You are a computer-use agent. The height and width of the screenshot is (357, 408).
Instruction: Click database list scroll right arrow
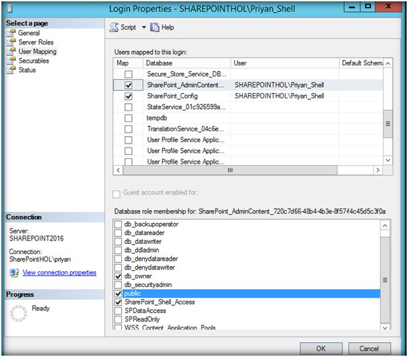[x=378, y=170]
